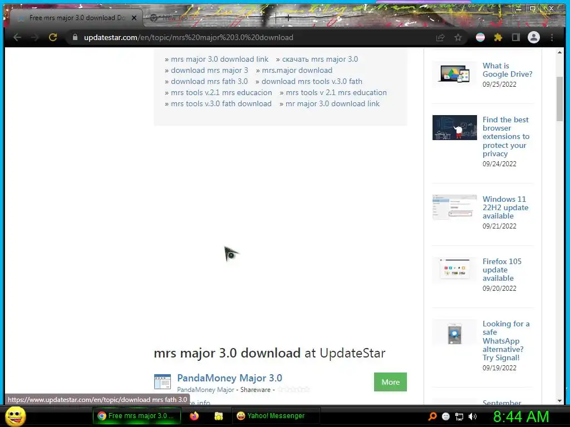Bookmark this page with the star icon

pyautogui.click(x=458, y=37)
